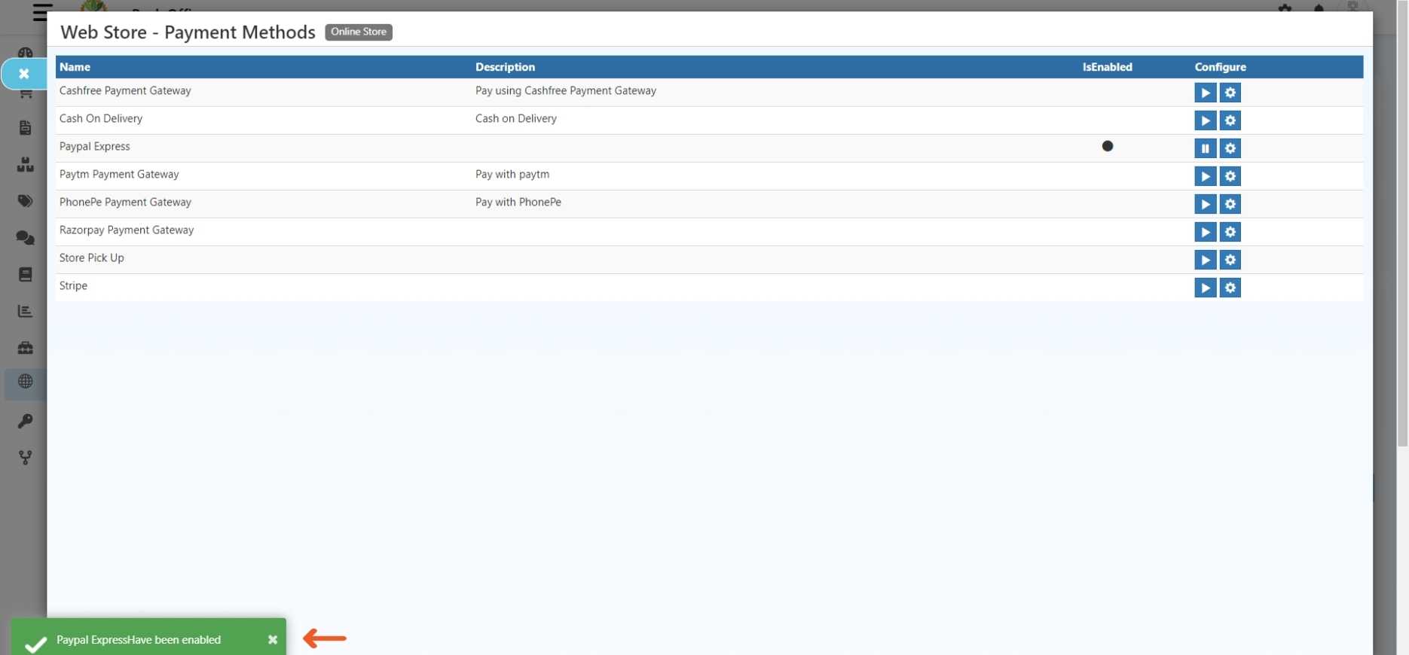This screenshot has width=1409, height=655.
Task: Click the Configure column header
Action: tap(1220, 67)
